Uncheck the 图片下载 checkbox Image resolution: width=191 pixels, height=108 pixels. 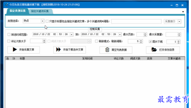tap(150, 42)
